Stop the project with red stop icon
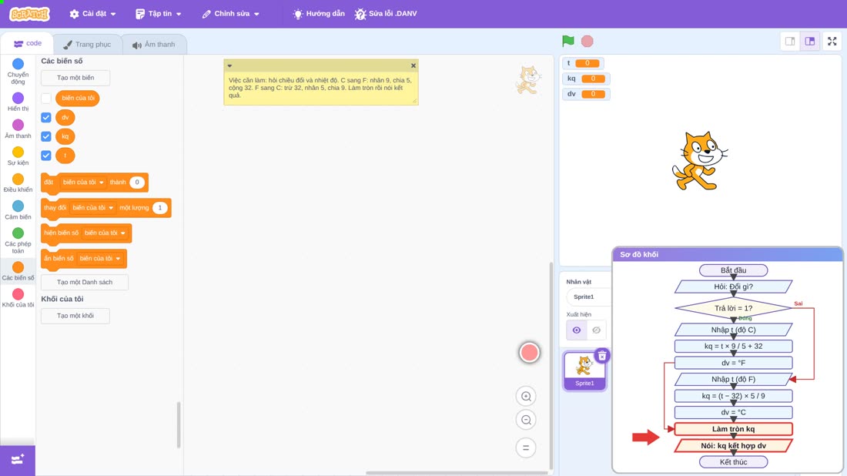 (x=588, y=41)
